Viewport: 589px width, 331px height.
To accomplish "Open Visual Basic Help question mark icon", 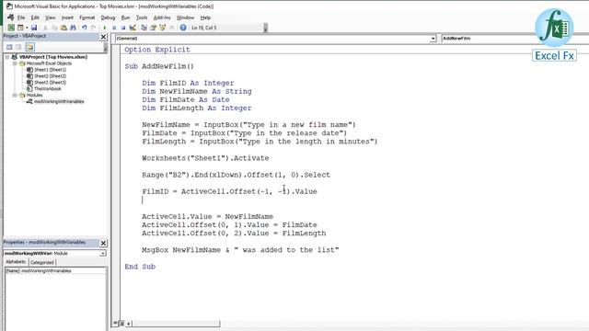I will click(183, 28).
